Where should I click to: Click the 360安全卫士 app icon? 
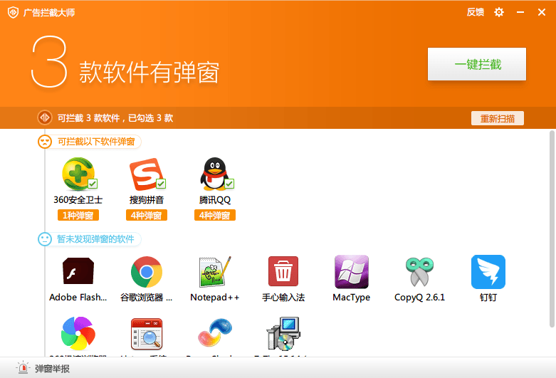pyautogui.click(x=77, y=174)
